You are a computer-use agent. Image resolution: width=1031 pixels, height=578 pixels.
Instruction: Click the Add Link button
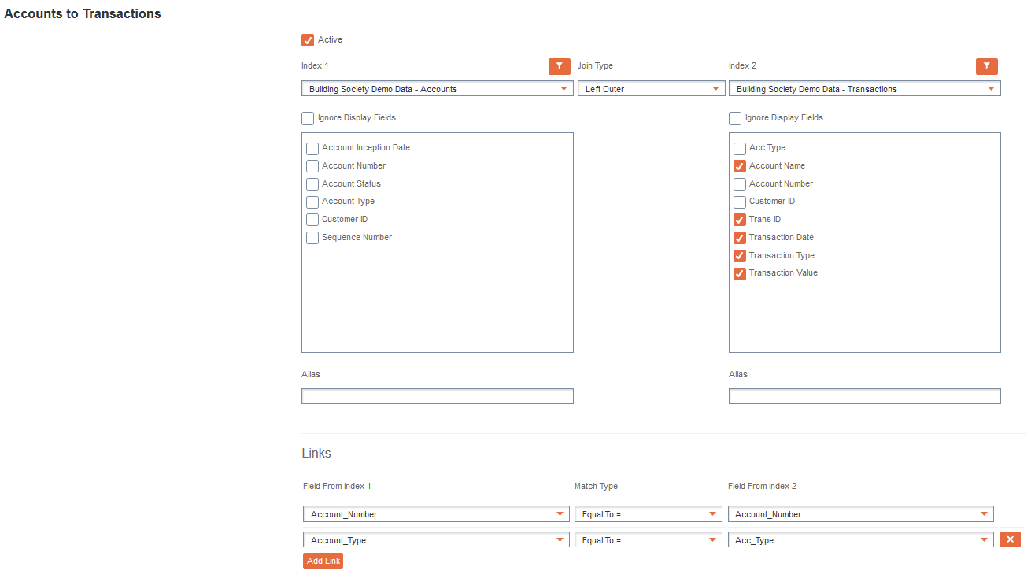click(x=323, y=561)
